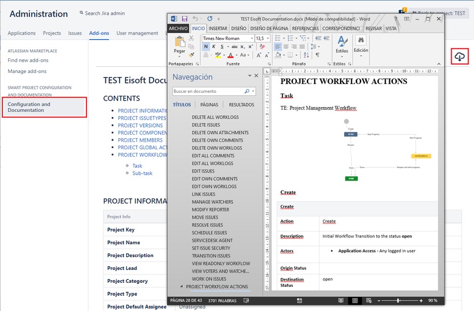
Task: Click the magnifier in navigation search box
Action: [x=247, y=91]
